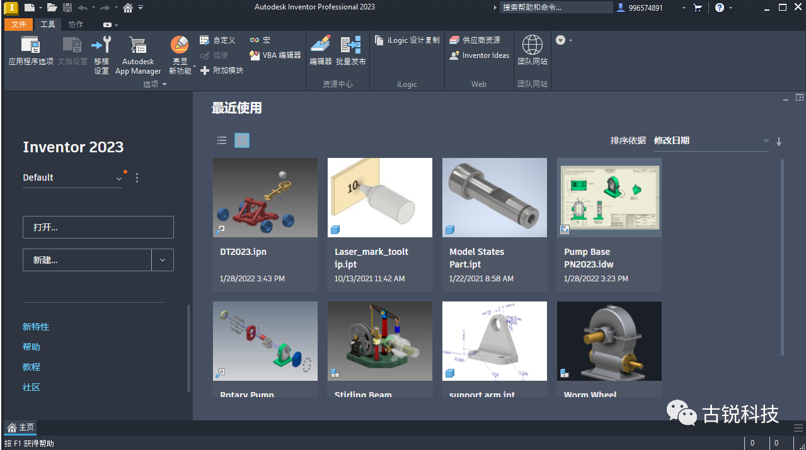Viewport: 806px width, 450px height.
Task: Open 供应商资源 supplier content
Action: 475,40
